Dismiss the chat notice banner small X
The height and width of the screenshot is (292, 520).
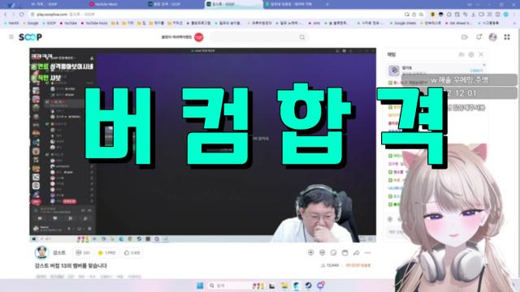(484, 65)
